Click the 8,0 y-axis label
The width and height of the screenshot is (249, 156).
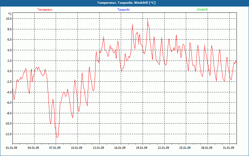pos(9,29)
